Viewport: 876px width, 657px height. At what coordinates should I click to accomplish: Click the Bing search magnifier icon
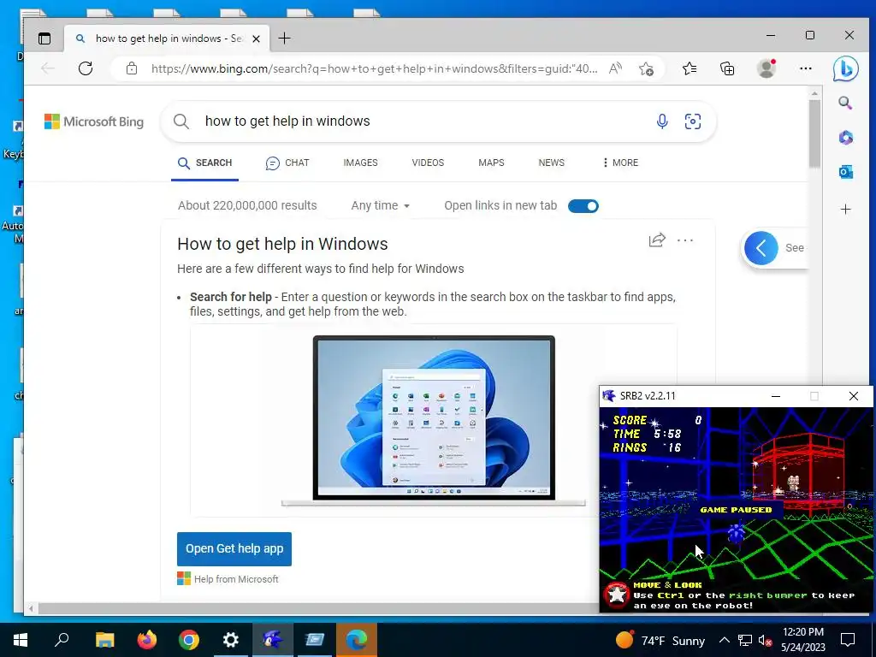[181, 121]
